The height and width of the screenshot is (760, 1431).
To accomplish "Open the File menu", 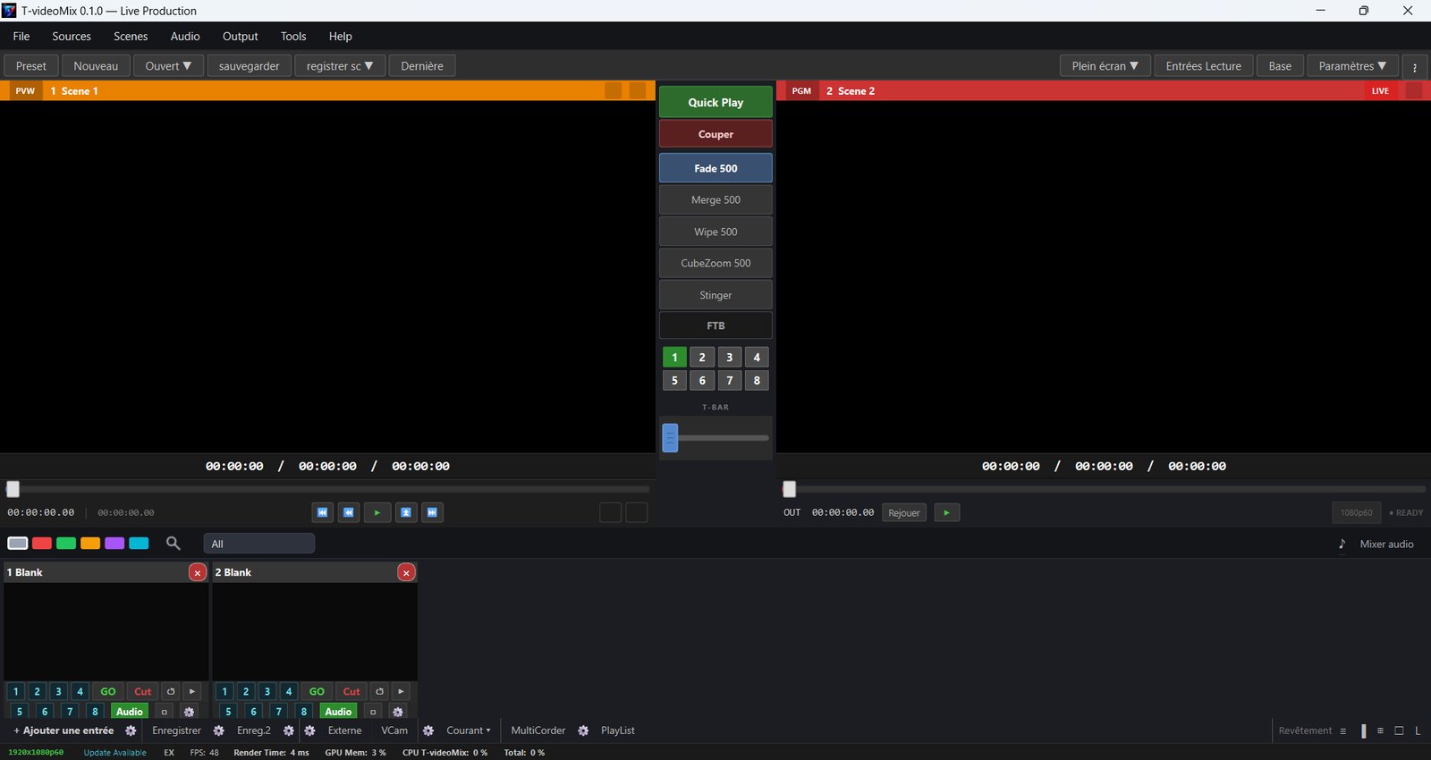I will [x=21, y=37].
